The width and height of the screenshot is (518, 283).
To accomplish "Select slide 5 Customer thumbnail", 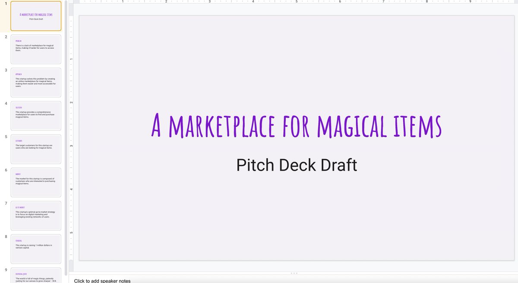I will [x=36, y=149].
